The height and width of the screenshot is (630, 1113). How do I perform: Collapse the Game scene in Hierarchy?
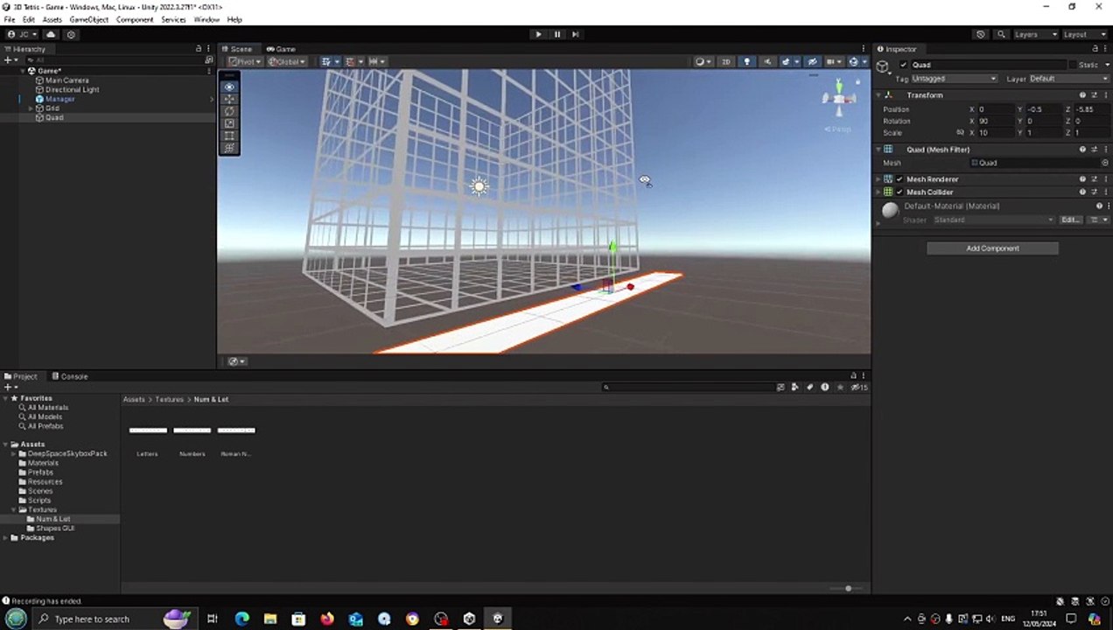pos(23,71)
